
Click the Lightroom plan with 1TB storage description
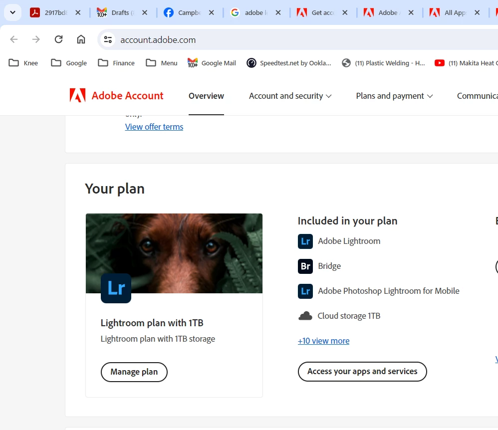(x=158, y=339)
